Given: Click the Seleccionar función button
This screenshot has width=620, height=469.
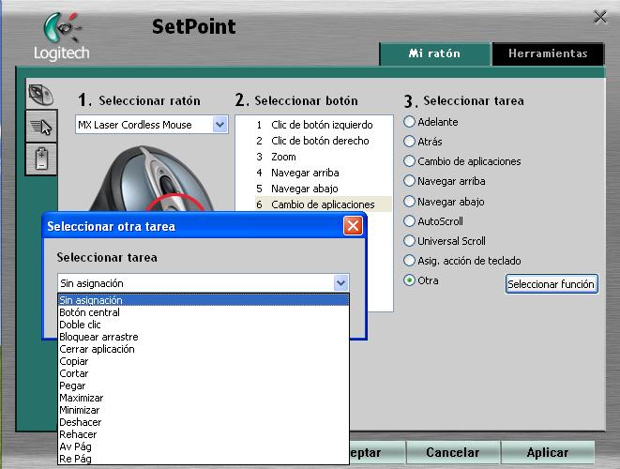Looking at the screenshot, I should [x=552, y=284].
